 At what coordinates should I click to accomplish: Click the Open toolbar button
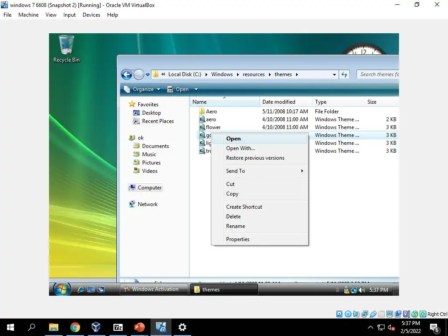pyautogui.click(x=178, y=89)
